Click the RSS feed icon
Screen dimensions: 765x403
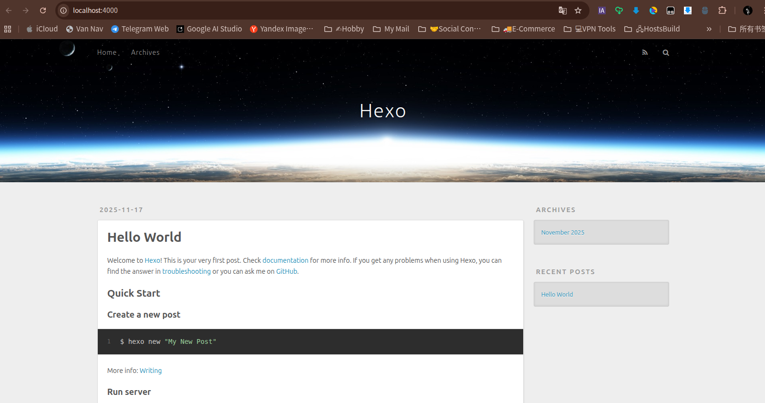click(645, 52)
